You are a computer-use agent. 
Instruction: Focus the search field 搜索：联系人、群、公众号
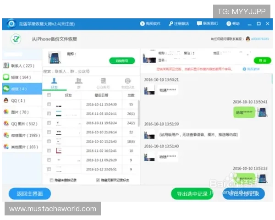pyautogui.click(x=91, y=71)
